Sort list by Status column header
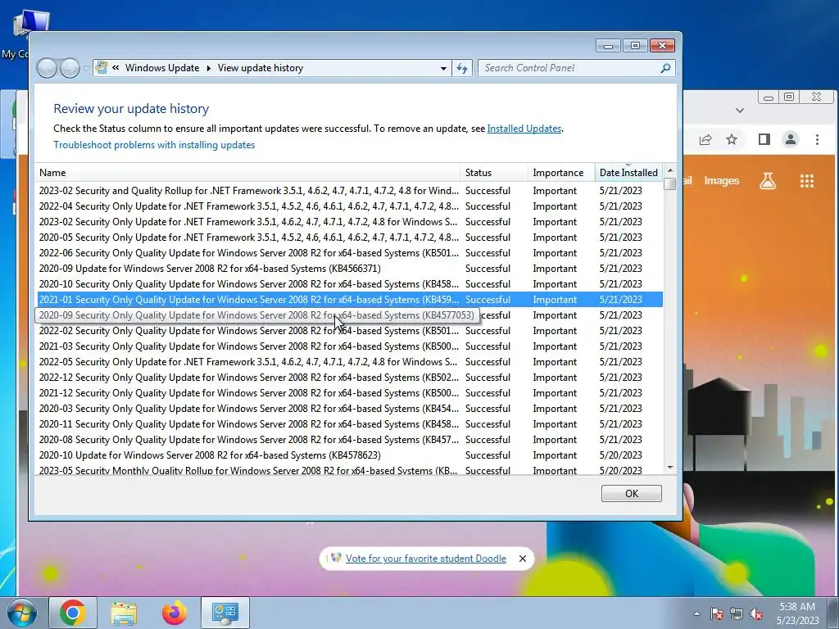This screenshot has height=629, width=839. click(494, 173)
